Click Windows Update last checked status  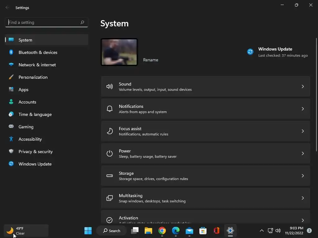[x=283, y=55]
